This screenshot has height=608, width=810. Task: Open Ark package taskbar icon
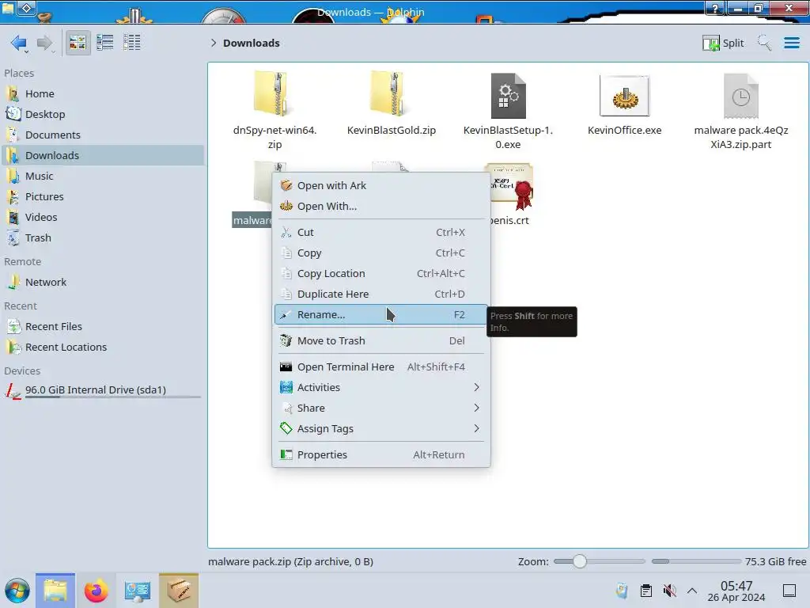point(179,591)
